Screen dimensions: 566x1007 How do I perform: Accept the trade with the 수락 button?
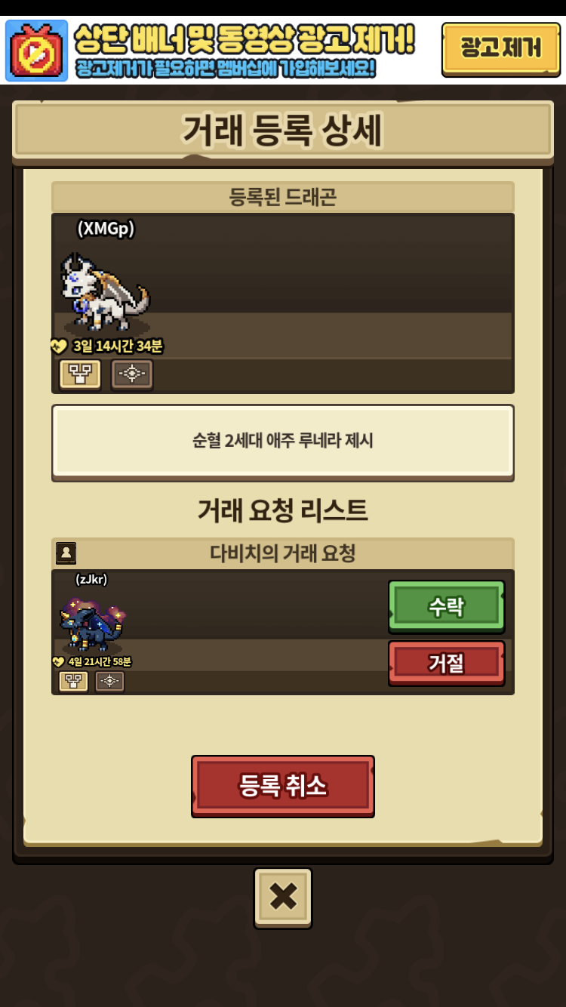(x=446, y=606)
